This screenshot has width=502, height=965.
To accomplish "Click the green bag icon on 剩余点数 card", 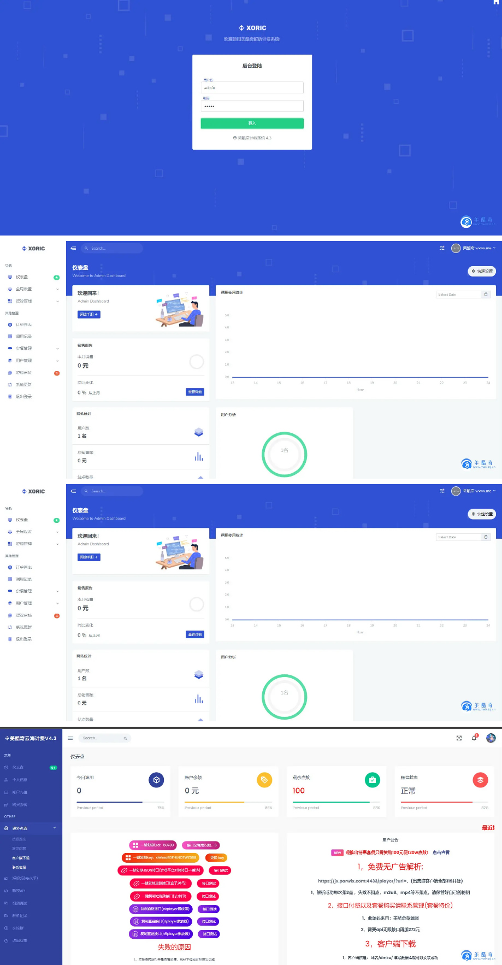I will (x=372, y=780).
